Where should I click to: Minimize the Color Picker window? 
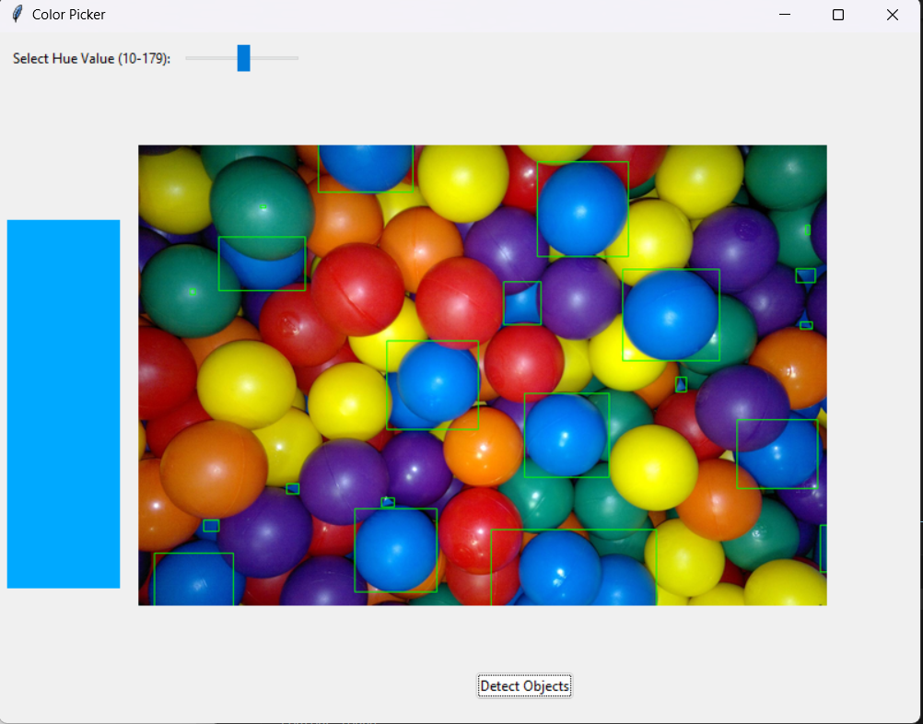[784, 15]
